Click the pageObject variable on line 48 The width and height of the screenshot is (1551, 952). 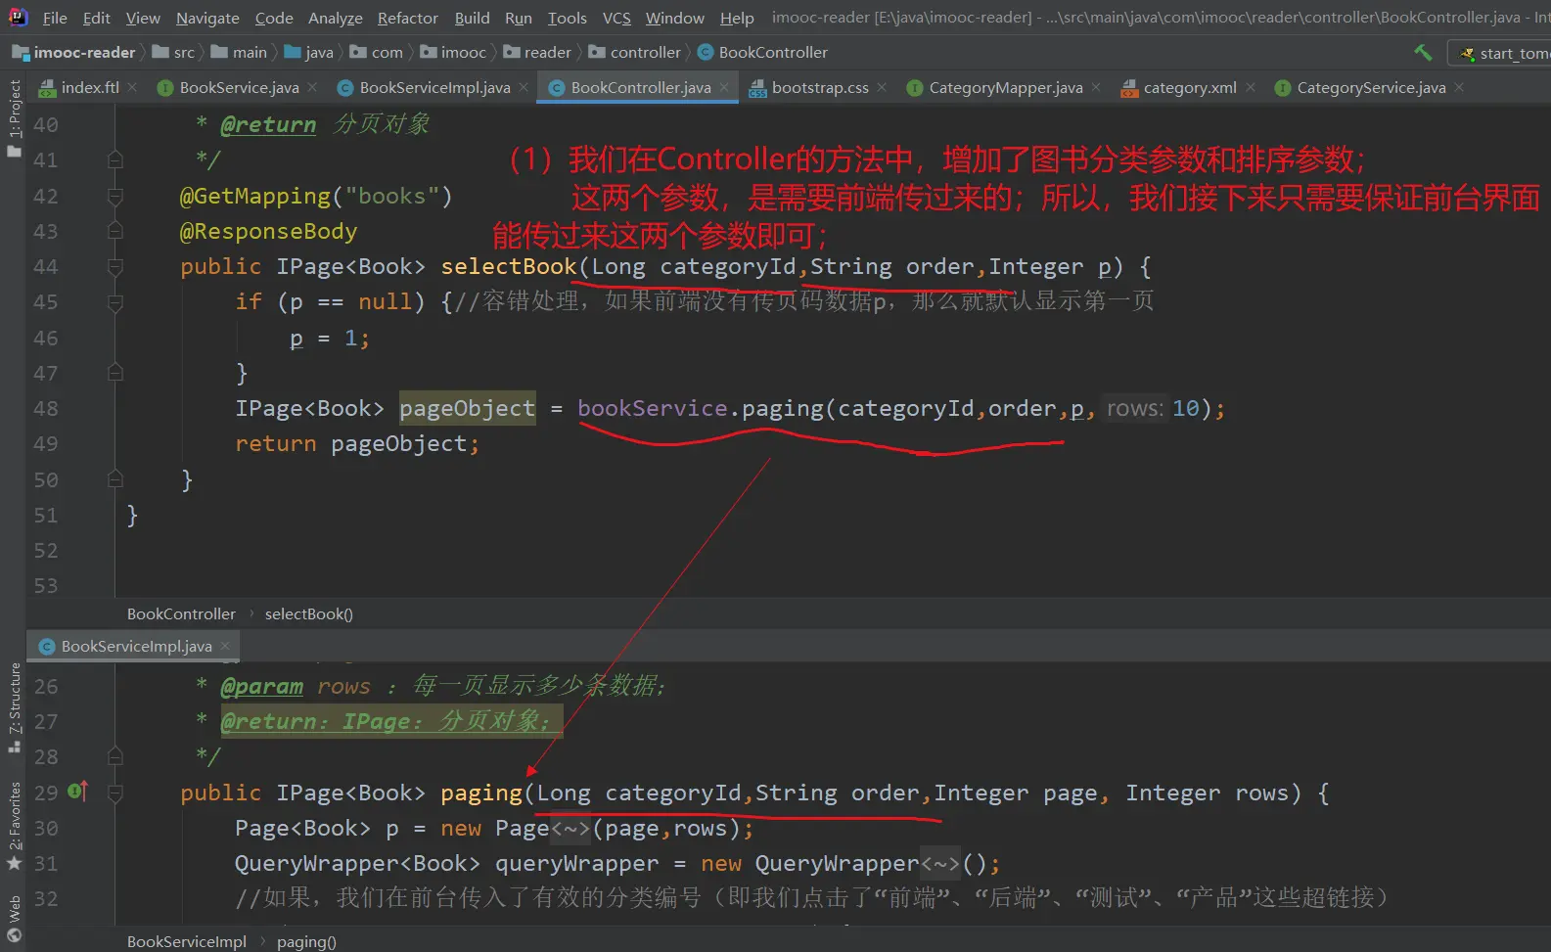click(467, 408)
